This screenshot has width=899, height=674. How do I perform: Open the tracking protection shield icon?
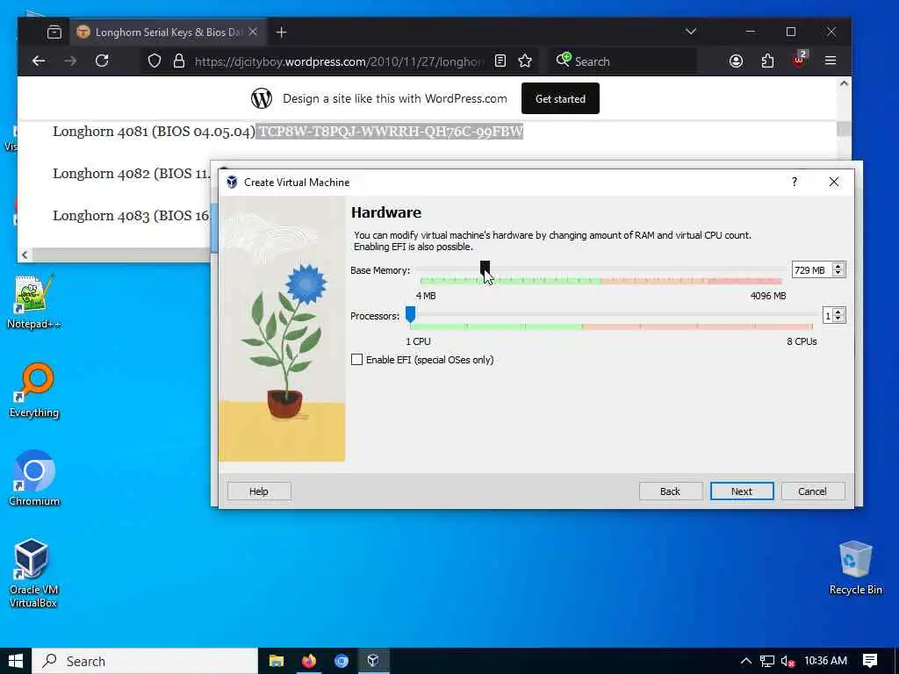tap(155, 61)
